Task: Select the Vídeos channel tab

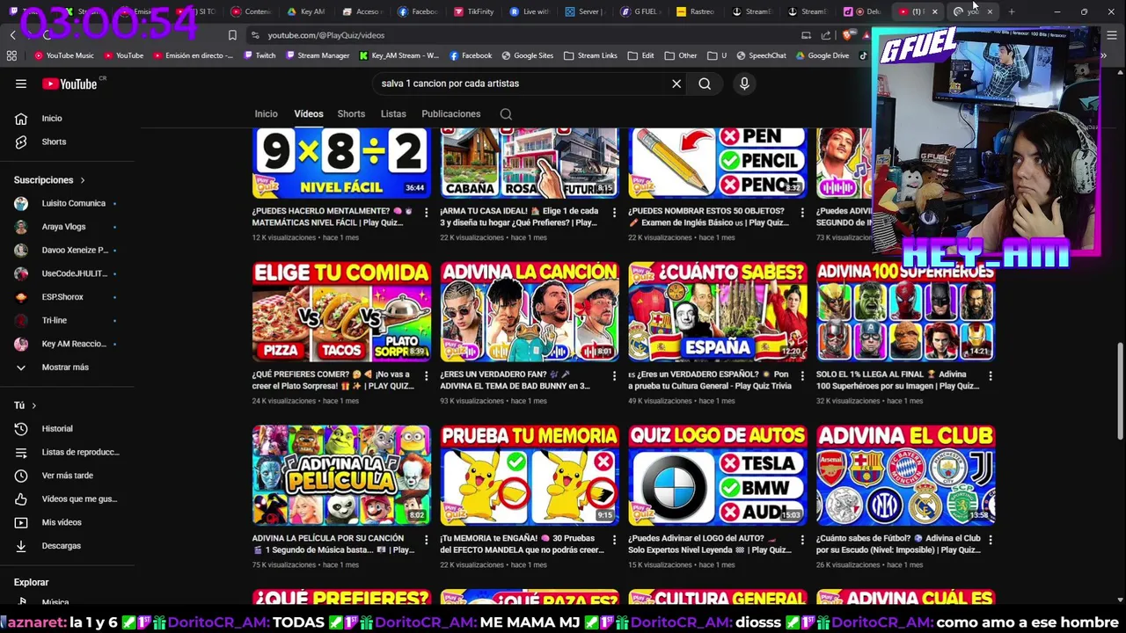Action: (309, 114)
